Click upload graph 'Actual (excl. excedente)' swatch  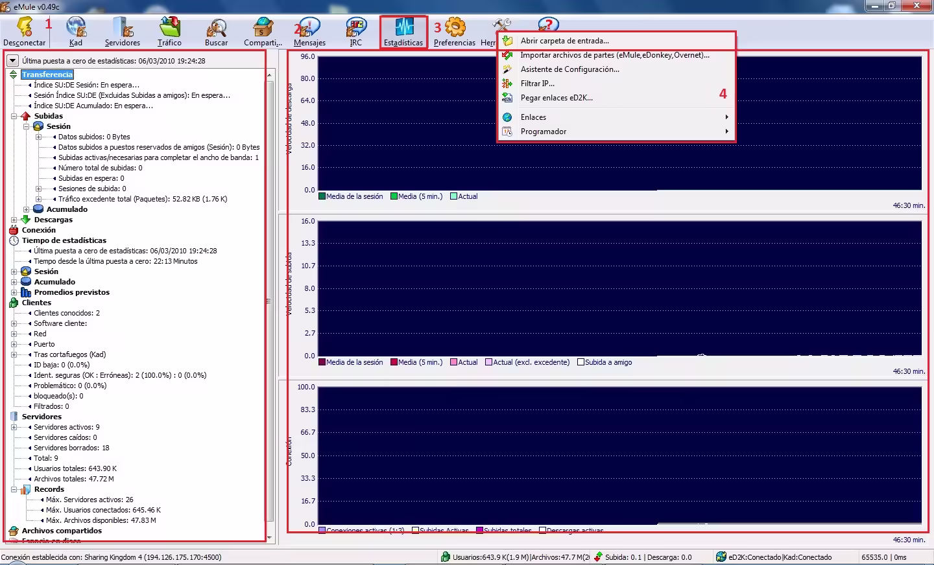489,362
